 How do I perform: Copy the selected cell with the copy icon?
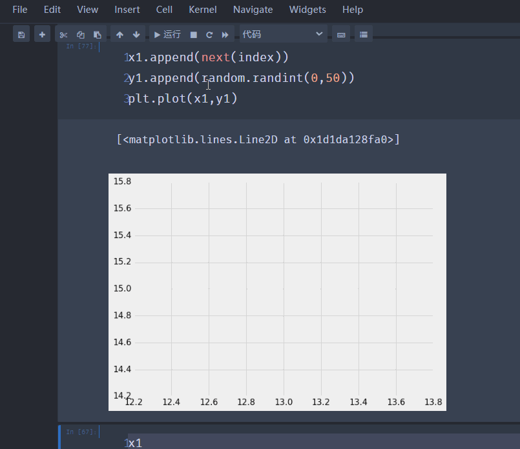tap(81, 34)
